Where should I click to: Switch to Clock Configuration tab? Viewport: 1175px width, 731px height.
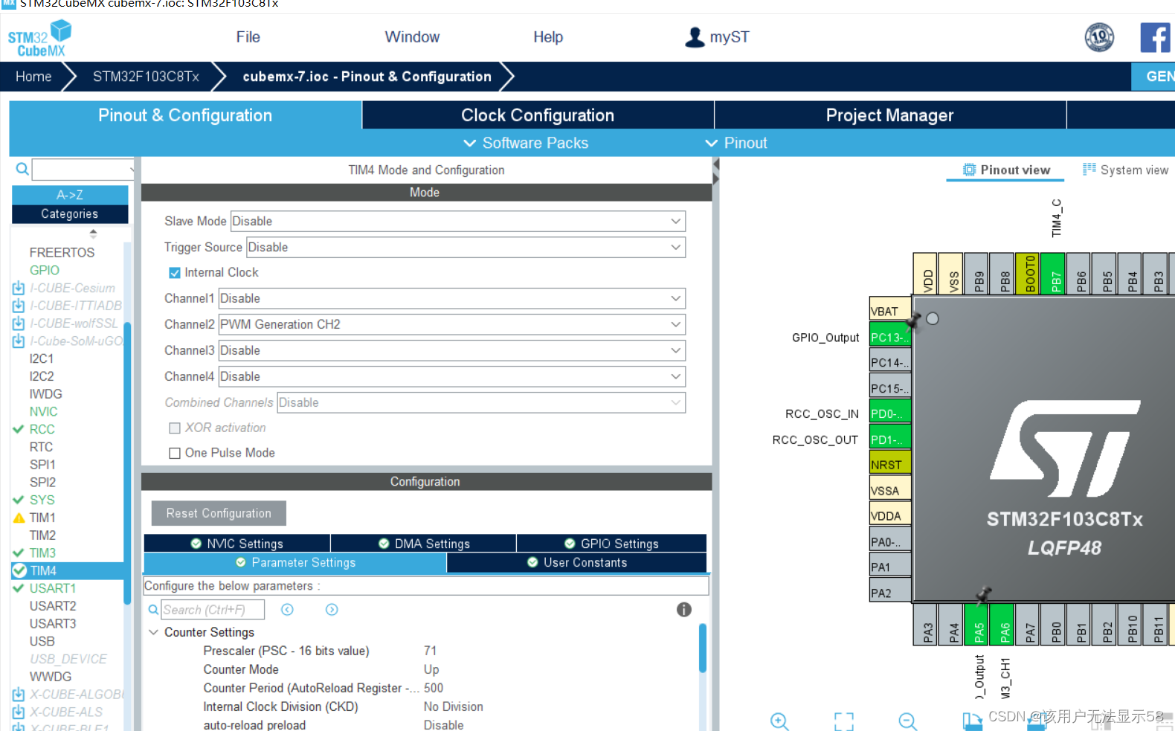click(538, 115)
